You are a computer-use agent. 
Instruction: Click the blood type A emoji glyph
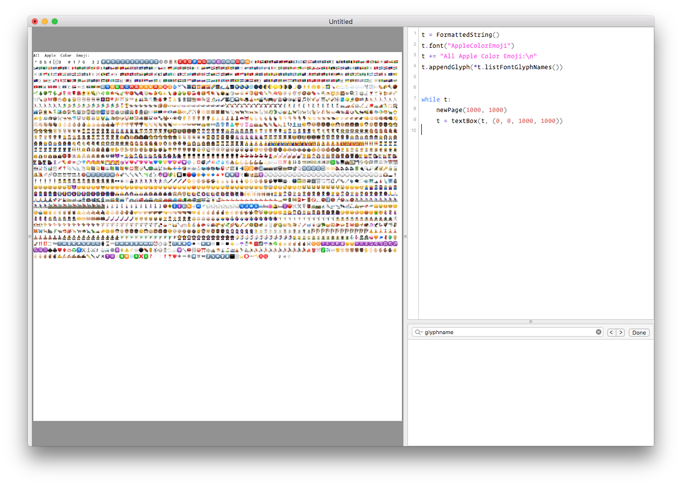click(180, 61)
